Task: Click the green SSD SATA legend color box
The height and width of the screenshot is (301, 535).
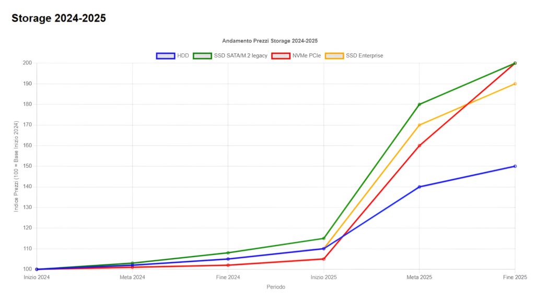Action: 202,55
